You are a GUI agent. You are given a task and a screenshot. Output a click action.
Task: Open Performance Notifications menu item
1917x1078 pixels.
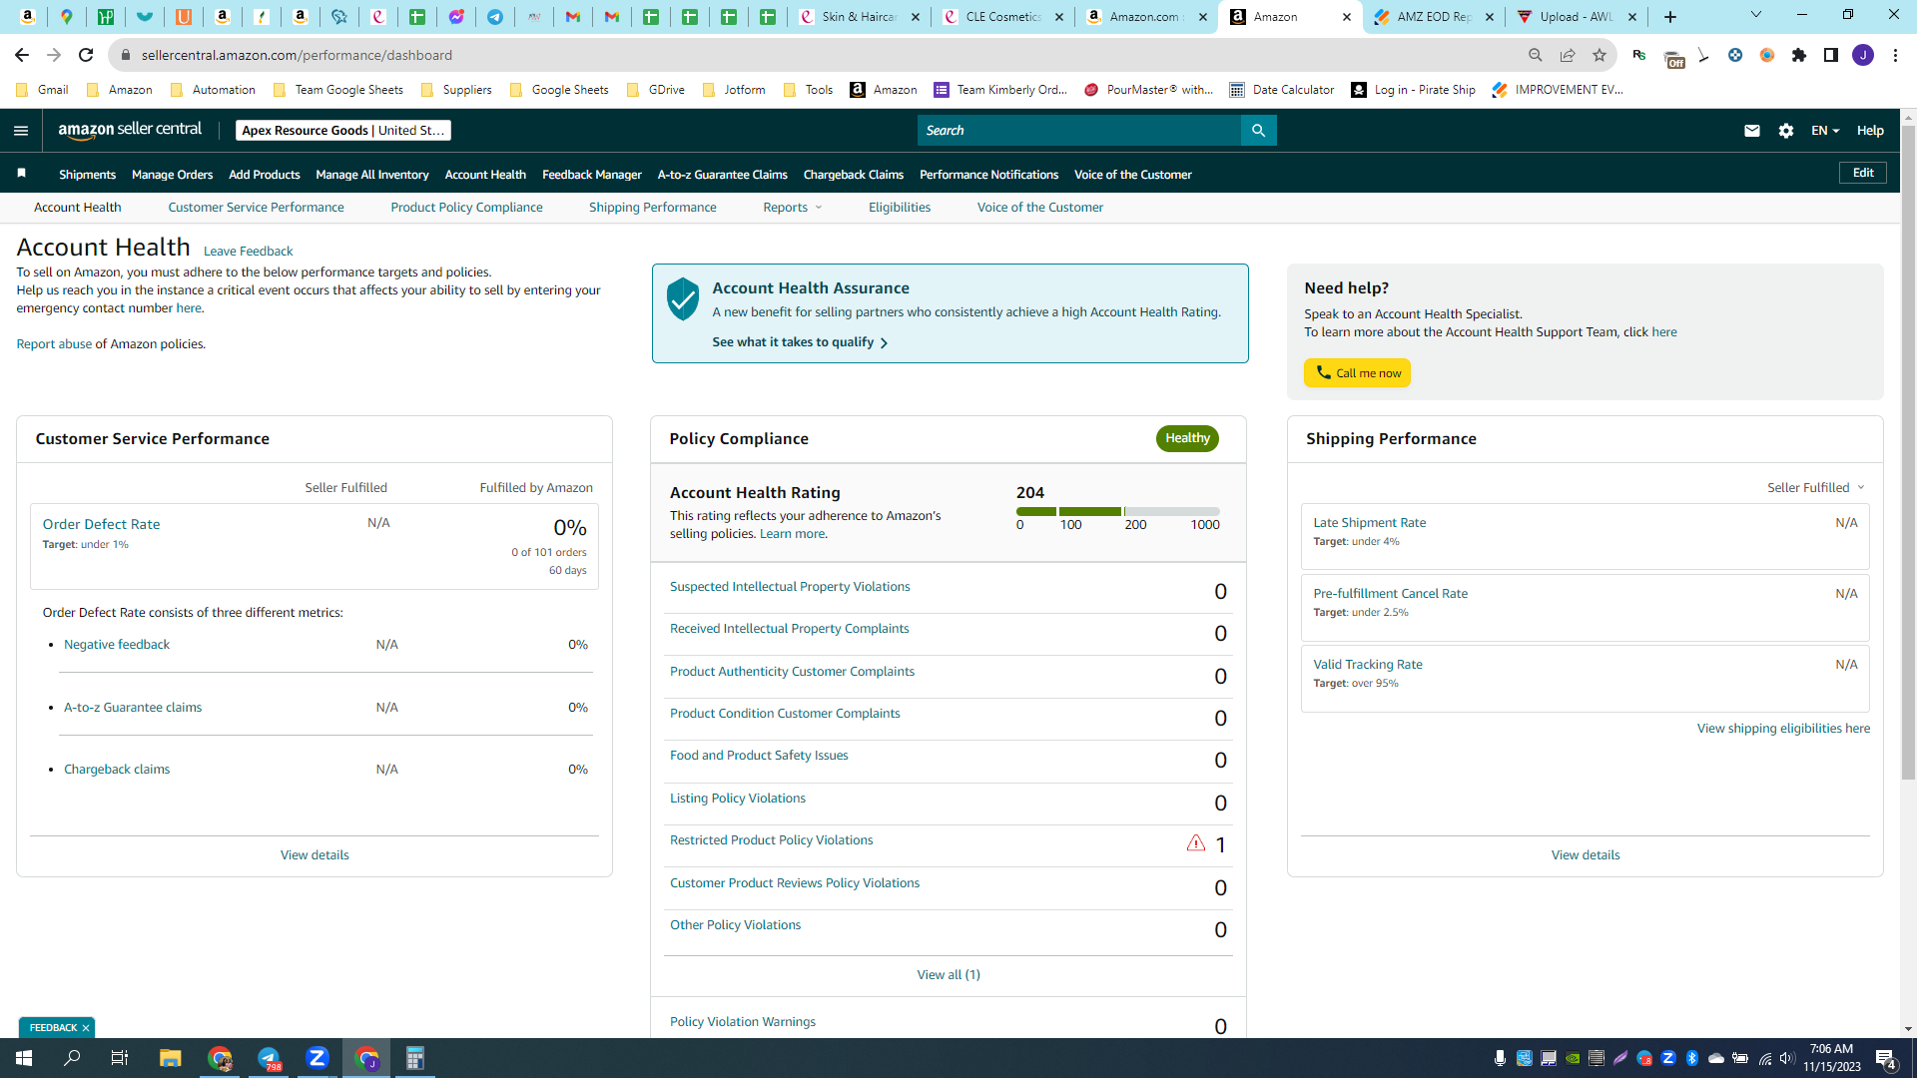click(988, 175)
